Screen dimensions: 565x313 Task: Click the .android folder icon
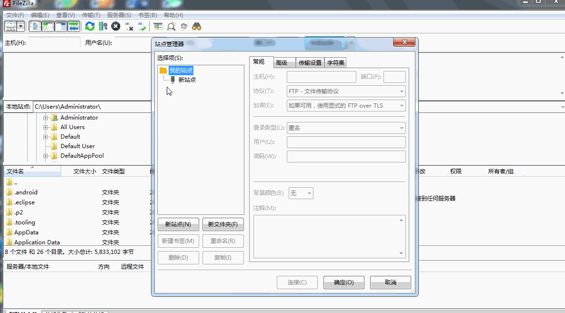point(10,192)
